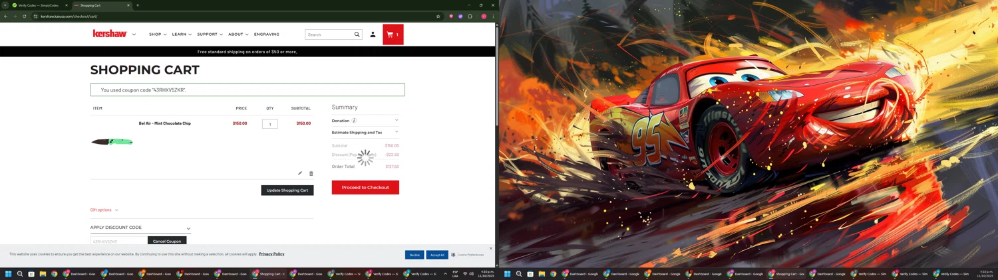Open the LEARN menu

(x=182, y=35)
